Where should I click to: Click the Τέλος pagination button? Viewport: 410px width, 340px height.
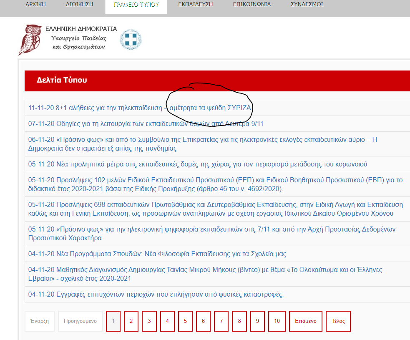pyautogui.click(x=338, y=321)
